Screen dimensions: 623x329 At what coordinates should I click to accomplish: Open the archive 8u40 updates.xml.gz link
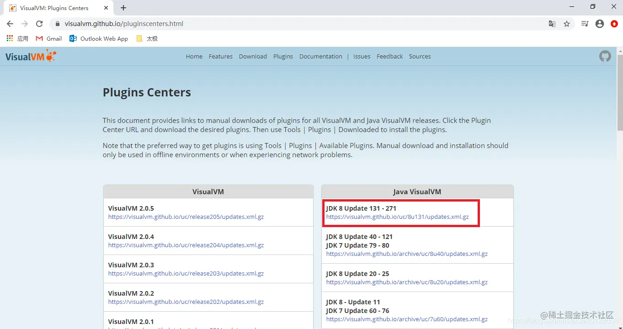[407, 254]
